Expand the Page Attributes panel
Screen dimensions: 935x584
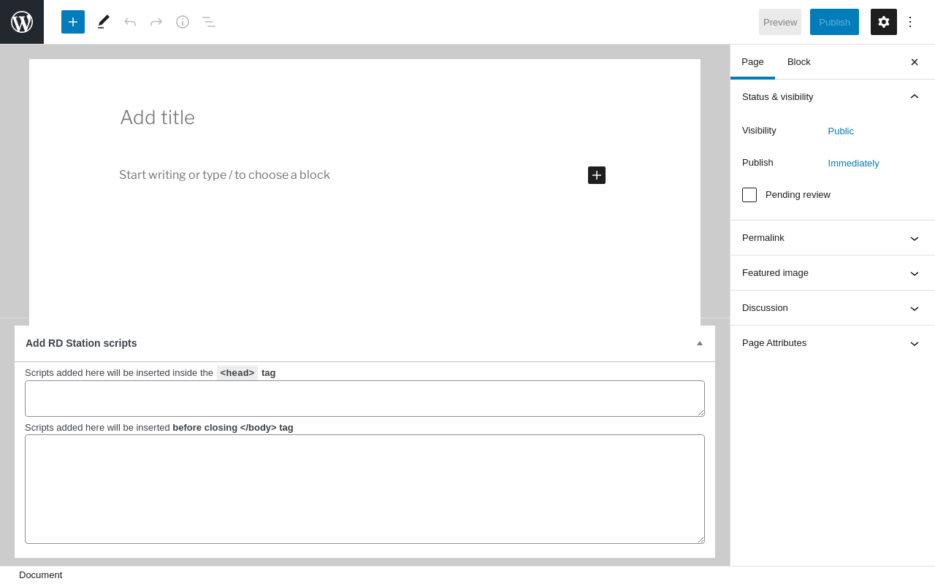[833, 343]
